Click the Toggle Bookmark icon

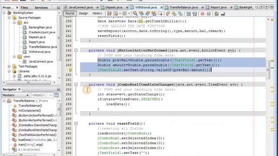point(180,13)
